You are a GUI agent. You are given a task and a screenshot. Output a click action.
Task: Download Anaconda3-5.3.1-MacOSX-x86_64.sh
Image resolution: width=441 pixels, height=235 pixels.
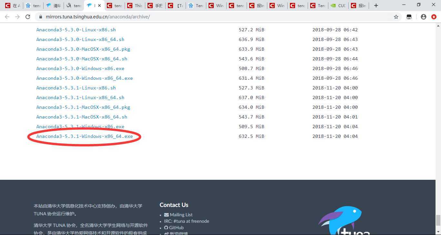pyautogui.click(x=82, y=117)
